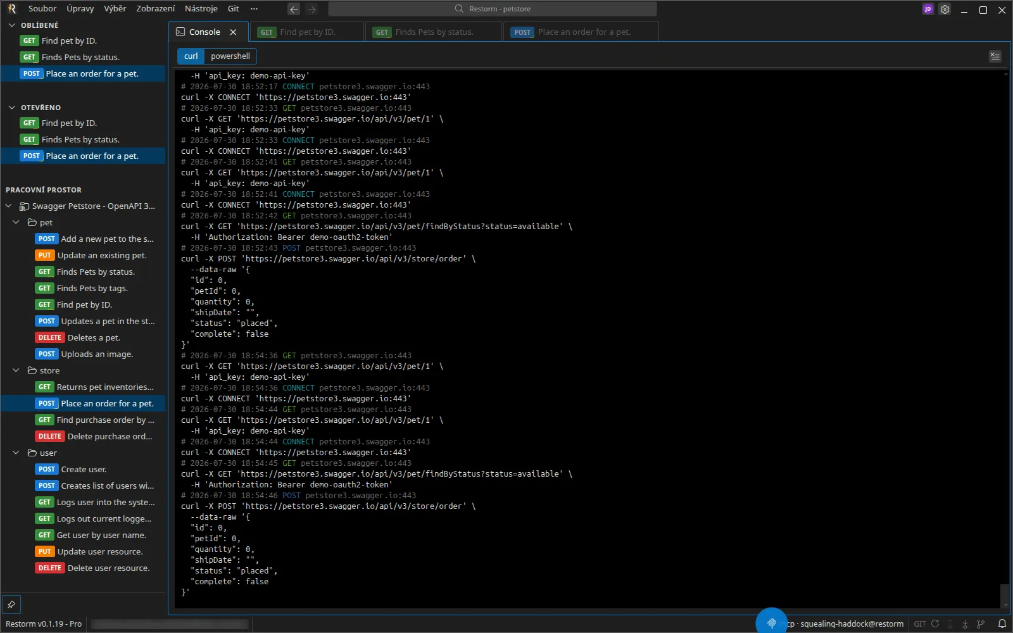Collapse the OTEVŘENO section
1013x633 pixels.
pos(11,108)
